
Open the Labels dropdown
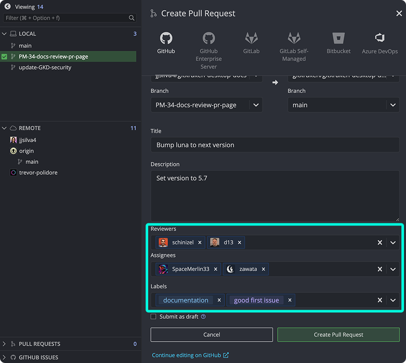coord(393,300)
